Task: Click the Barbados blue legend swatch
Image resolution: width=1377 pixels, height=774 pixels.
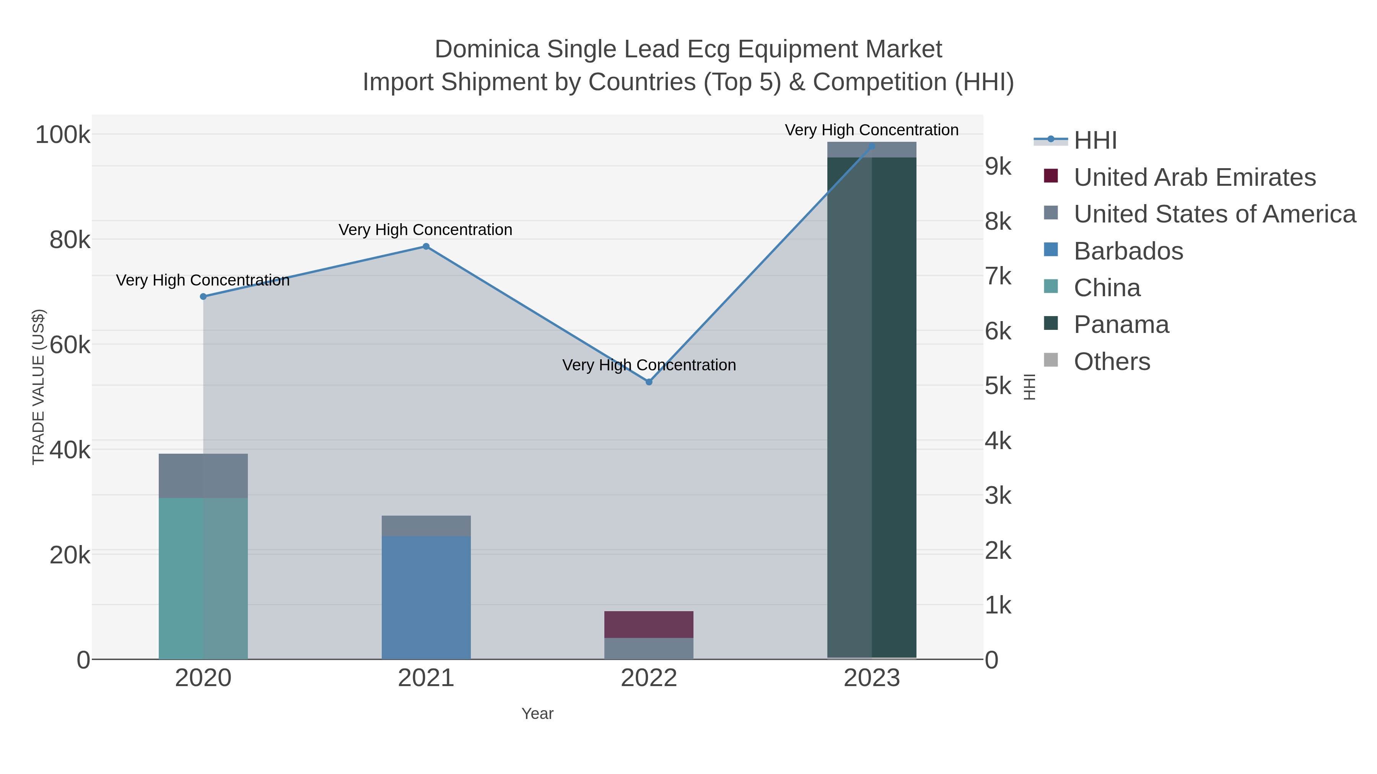Action: point(1051,250)
